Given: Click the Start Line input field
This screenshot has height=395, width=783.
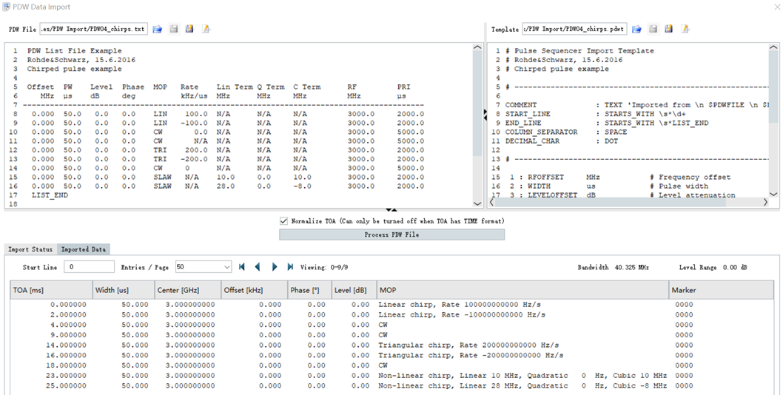Looking at the screenshot, I should [89, 267].
